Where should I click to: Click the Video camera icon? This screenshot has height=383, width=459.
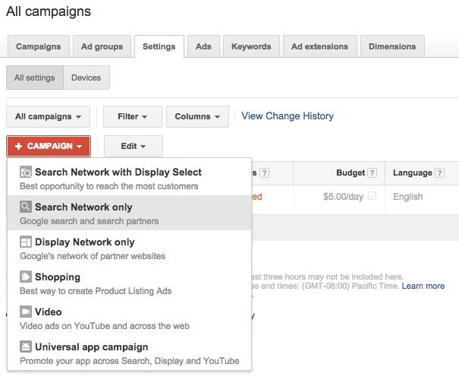(x=26, y=312)
